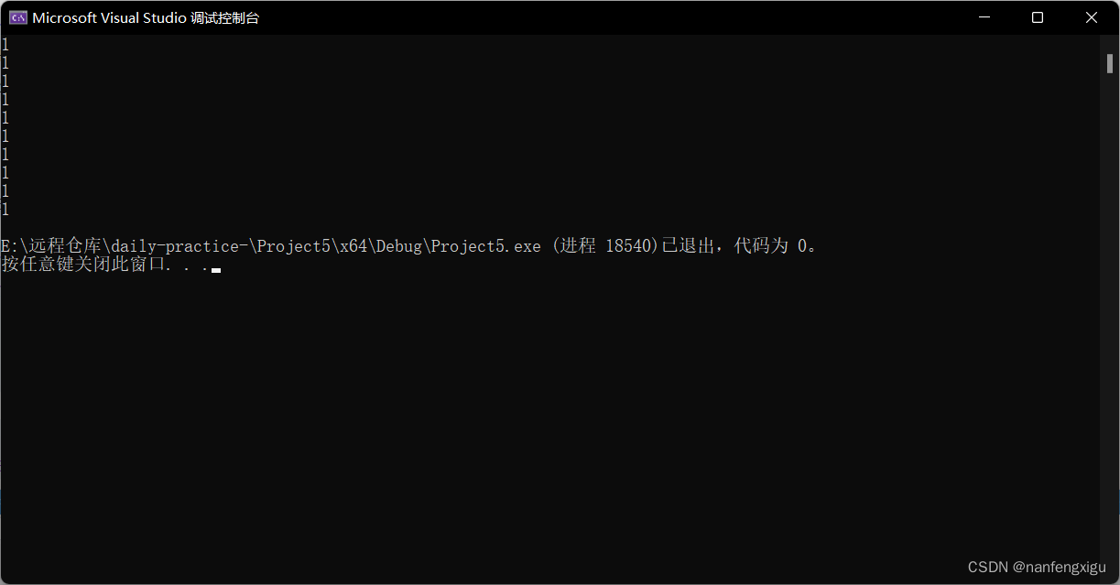Click the process ID '18540' in output

[630, 245]
